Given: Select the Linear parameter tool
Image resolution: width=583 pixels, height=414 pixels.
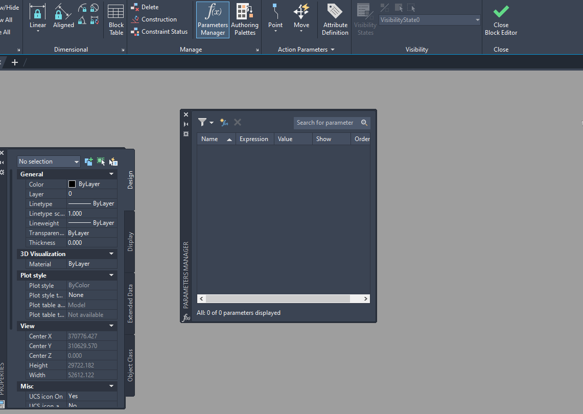Looking at the screenshot, I should [x=37, y=17].
